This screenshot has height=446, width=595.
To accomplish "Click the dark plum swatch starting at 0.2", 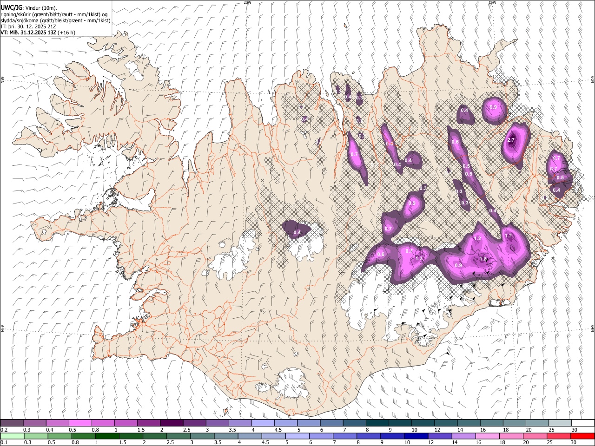I will pos(12,423).
